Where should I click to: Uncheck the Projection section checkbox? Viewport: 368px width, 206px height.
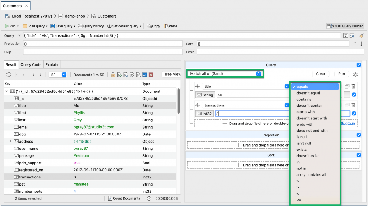click(359, 135)
